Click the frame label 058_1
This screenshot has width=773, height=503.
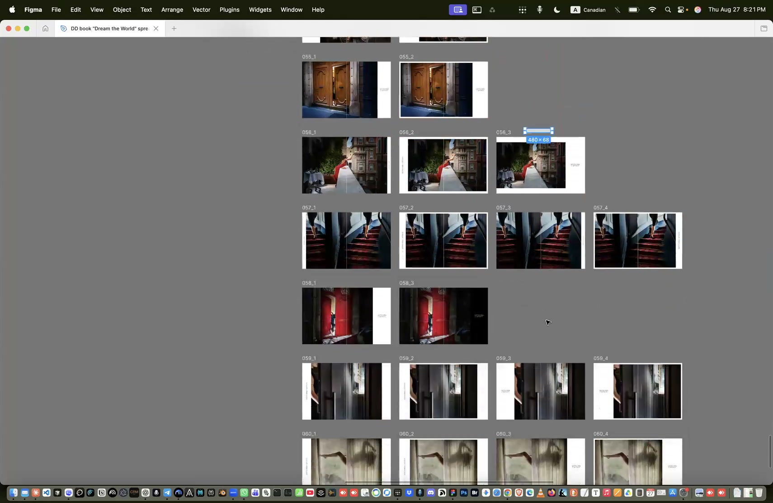click(x=309, y=283)
